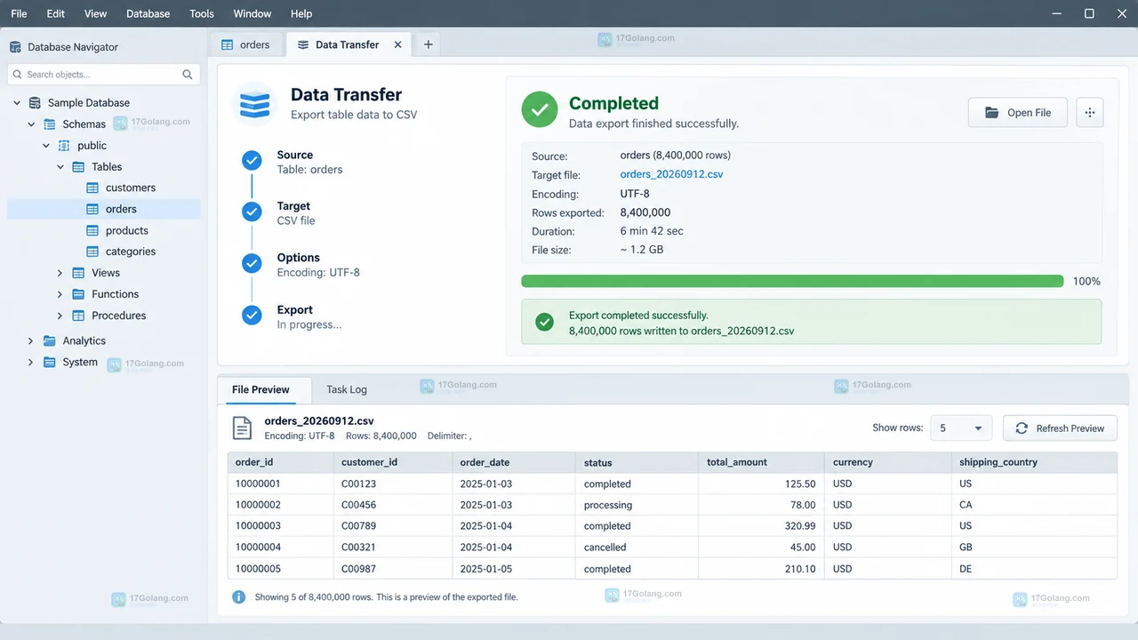1138x640 pixels.
Task: Click the shipping_country column header
Action: 1034,462
